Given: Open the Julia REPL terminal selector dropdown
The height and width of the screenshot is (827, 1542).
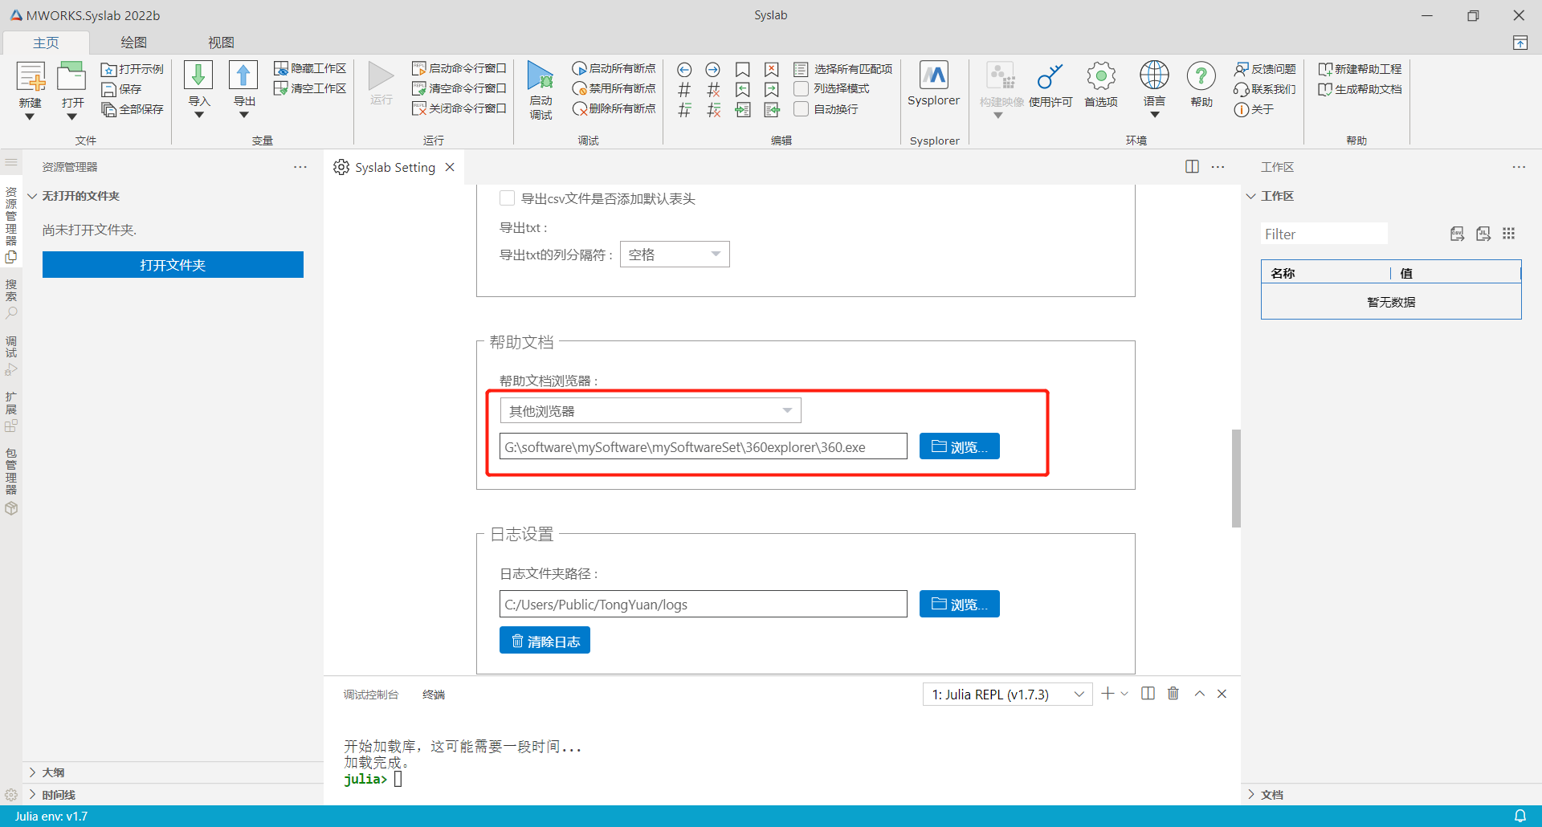Looking at the screenshot, I should coord(1007,695).
